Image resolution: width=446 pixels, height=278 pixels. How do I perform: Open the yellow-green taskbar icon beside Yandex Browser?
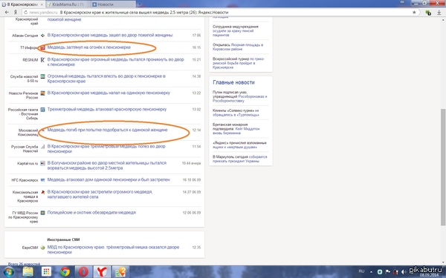click(120, 272)
